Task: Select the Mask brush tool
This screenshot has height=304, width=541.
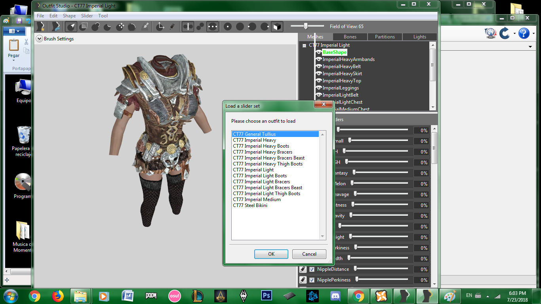Action: [83, 27]
